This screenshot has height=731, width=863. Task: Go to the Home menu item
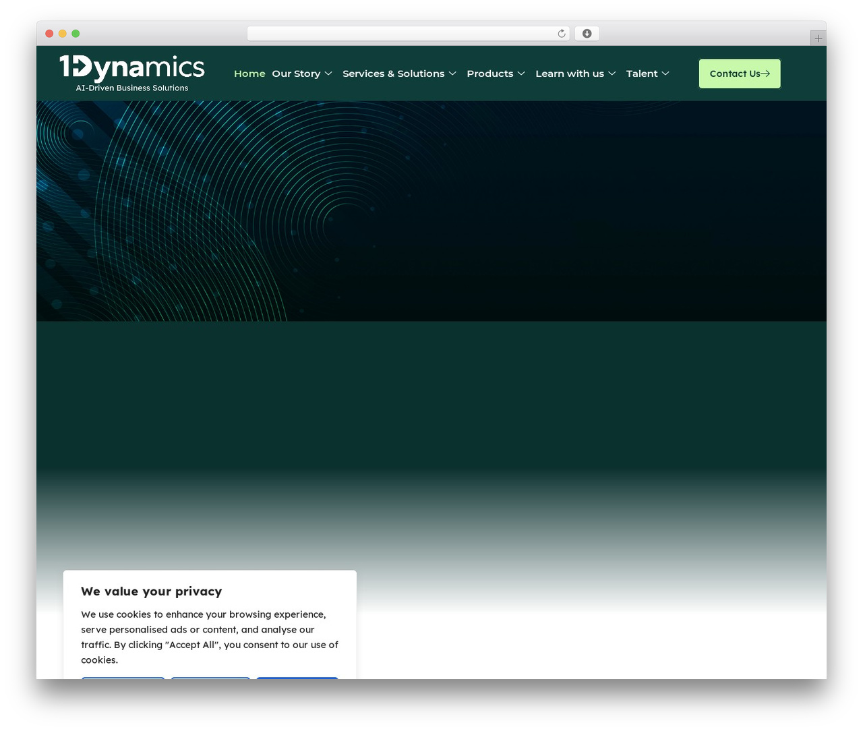coord(249,74)
